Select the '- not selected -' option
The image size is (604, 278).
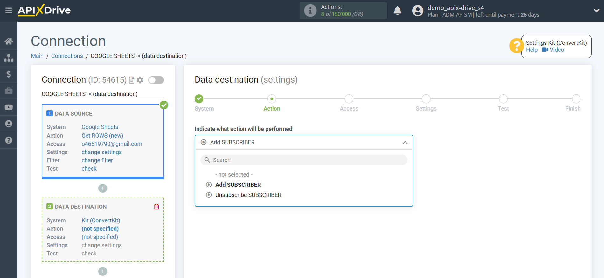[x=234, y=175]
